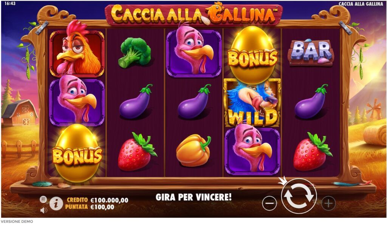Click the broccoli symbol
This screenshot has width=387, height=225.
(135, 52)
